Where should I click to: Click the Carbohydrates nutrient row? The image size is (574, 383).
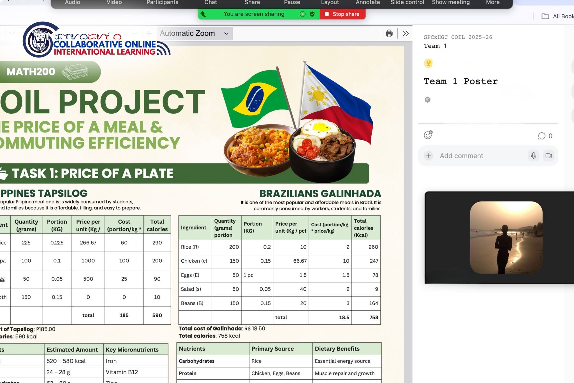pyautogui.click(x=279, y=361)
